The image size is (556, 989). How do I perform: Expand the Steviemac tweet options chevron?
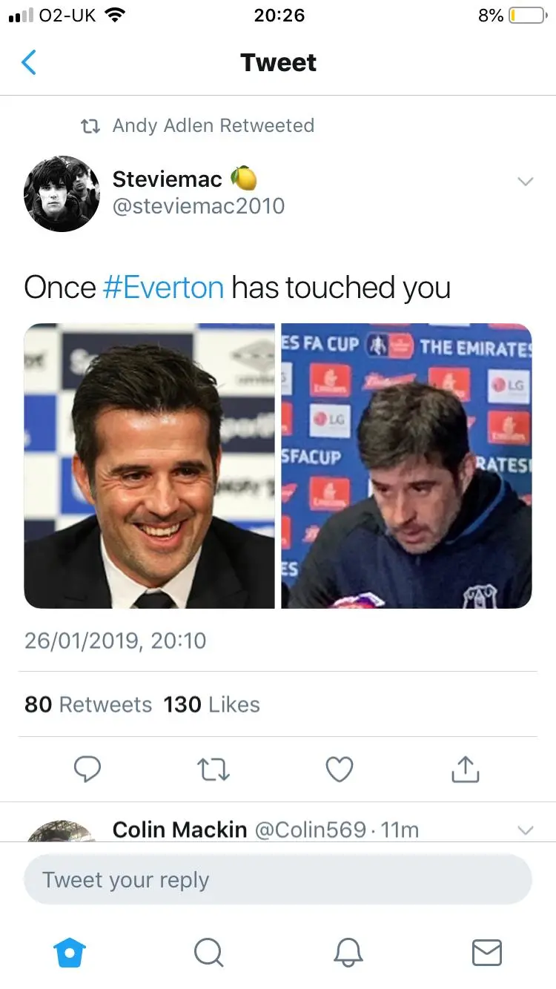[x=525, y=182]
